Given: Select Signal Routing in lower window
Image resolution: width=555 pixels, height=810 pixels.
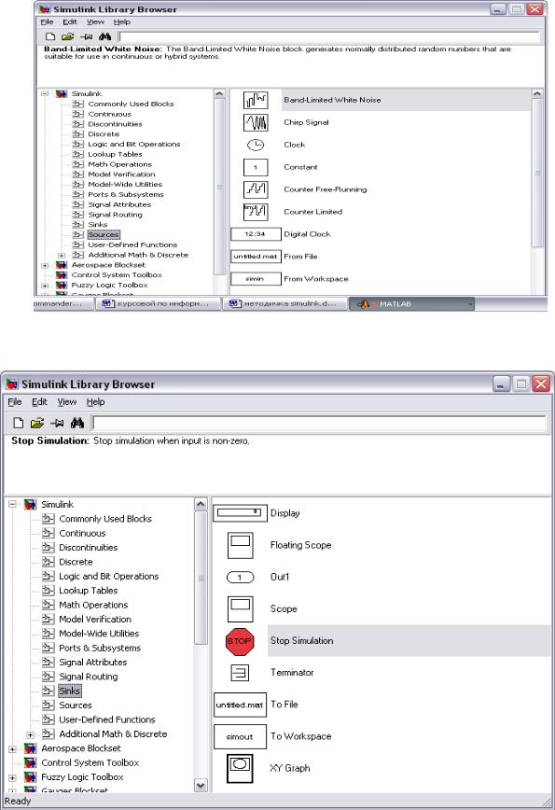Looking at the screenshot, I should coord(89,677).
